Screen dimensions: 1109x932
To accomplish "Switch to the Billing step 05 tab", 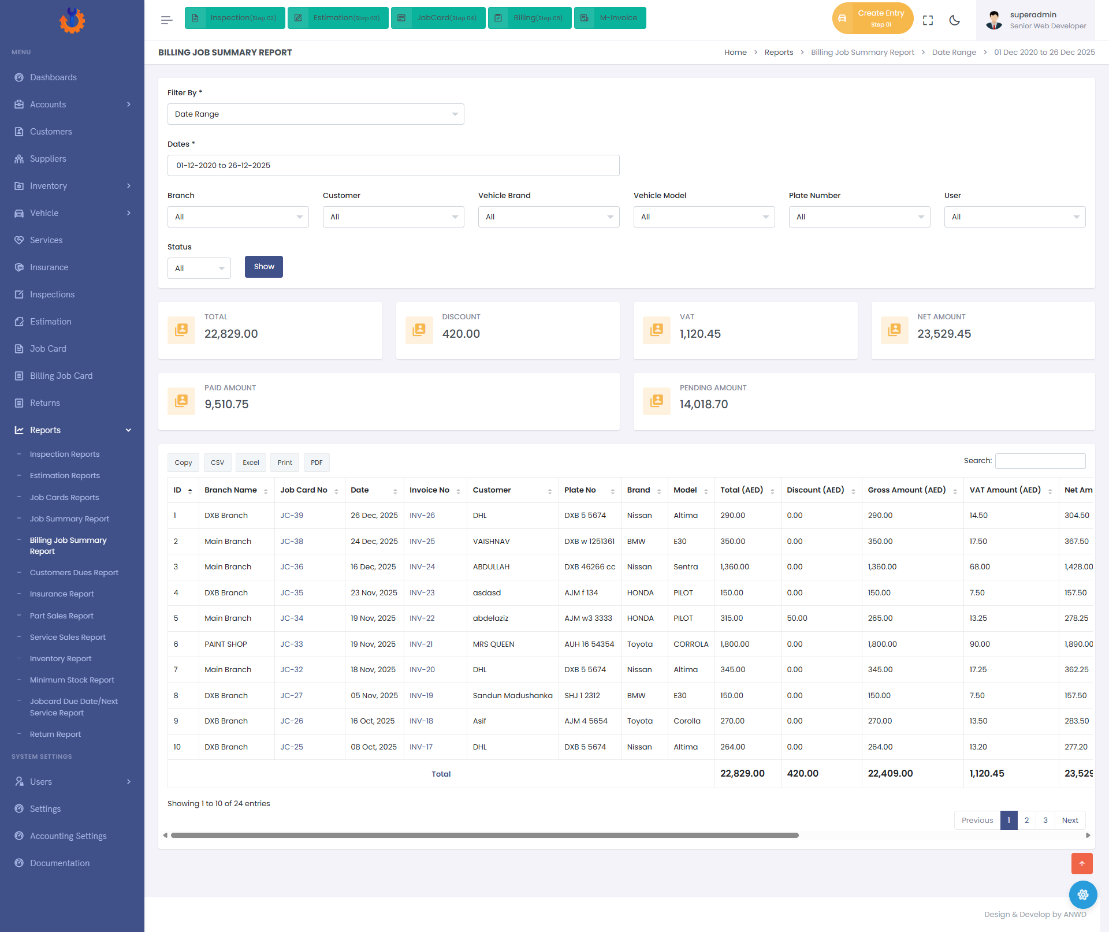I will coord(530,18).
